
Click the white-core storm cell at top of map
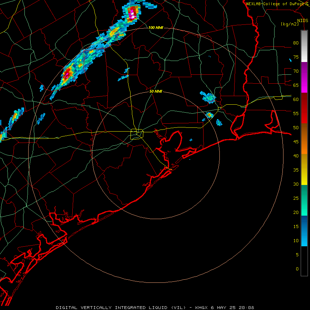pos(133,14)
